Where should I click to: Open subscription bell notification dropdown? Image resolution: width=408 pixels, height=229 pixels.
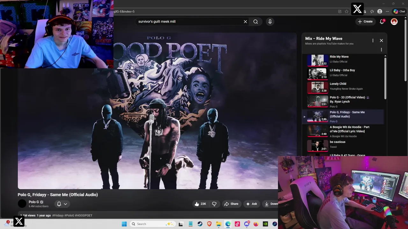coord(62,204)
